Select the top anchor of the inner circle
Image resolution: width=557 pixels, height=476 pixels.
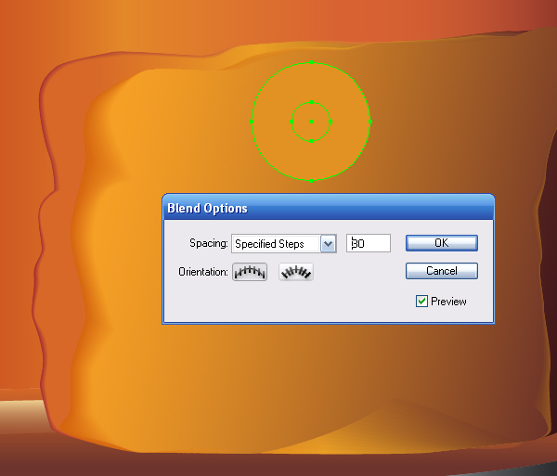tap(311, 102)
